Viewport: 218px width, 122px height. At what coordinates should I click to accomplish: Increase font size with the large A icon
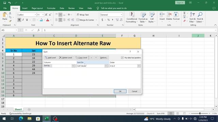tap(46, 15)
